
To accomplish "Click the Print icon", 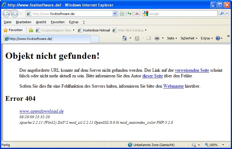I will point(157,38).
